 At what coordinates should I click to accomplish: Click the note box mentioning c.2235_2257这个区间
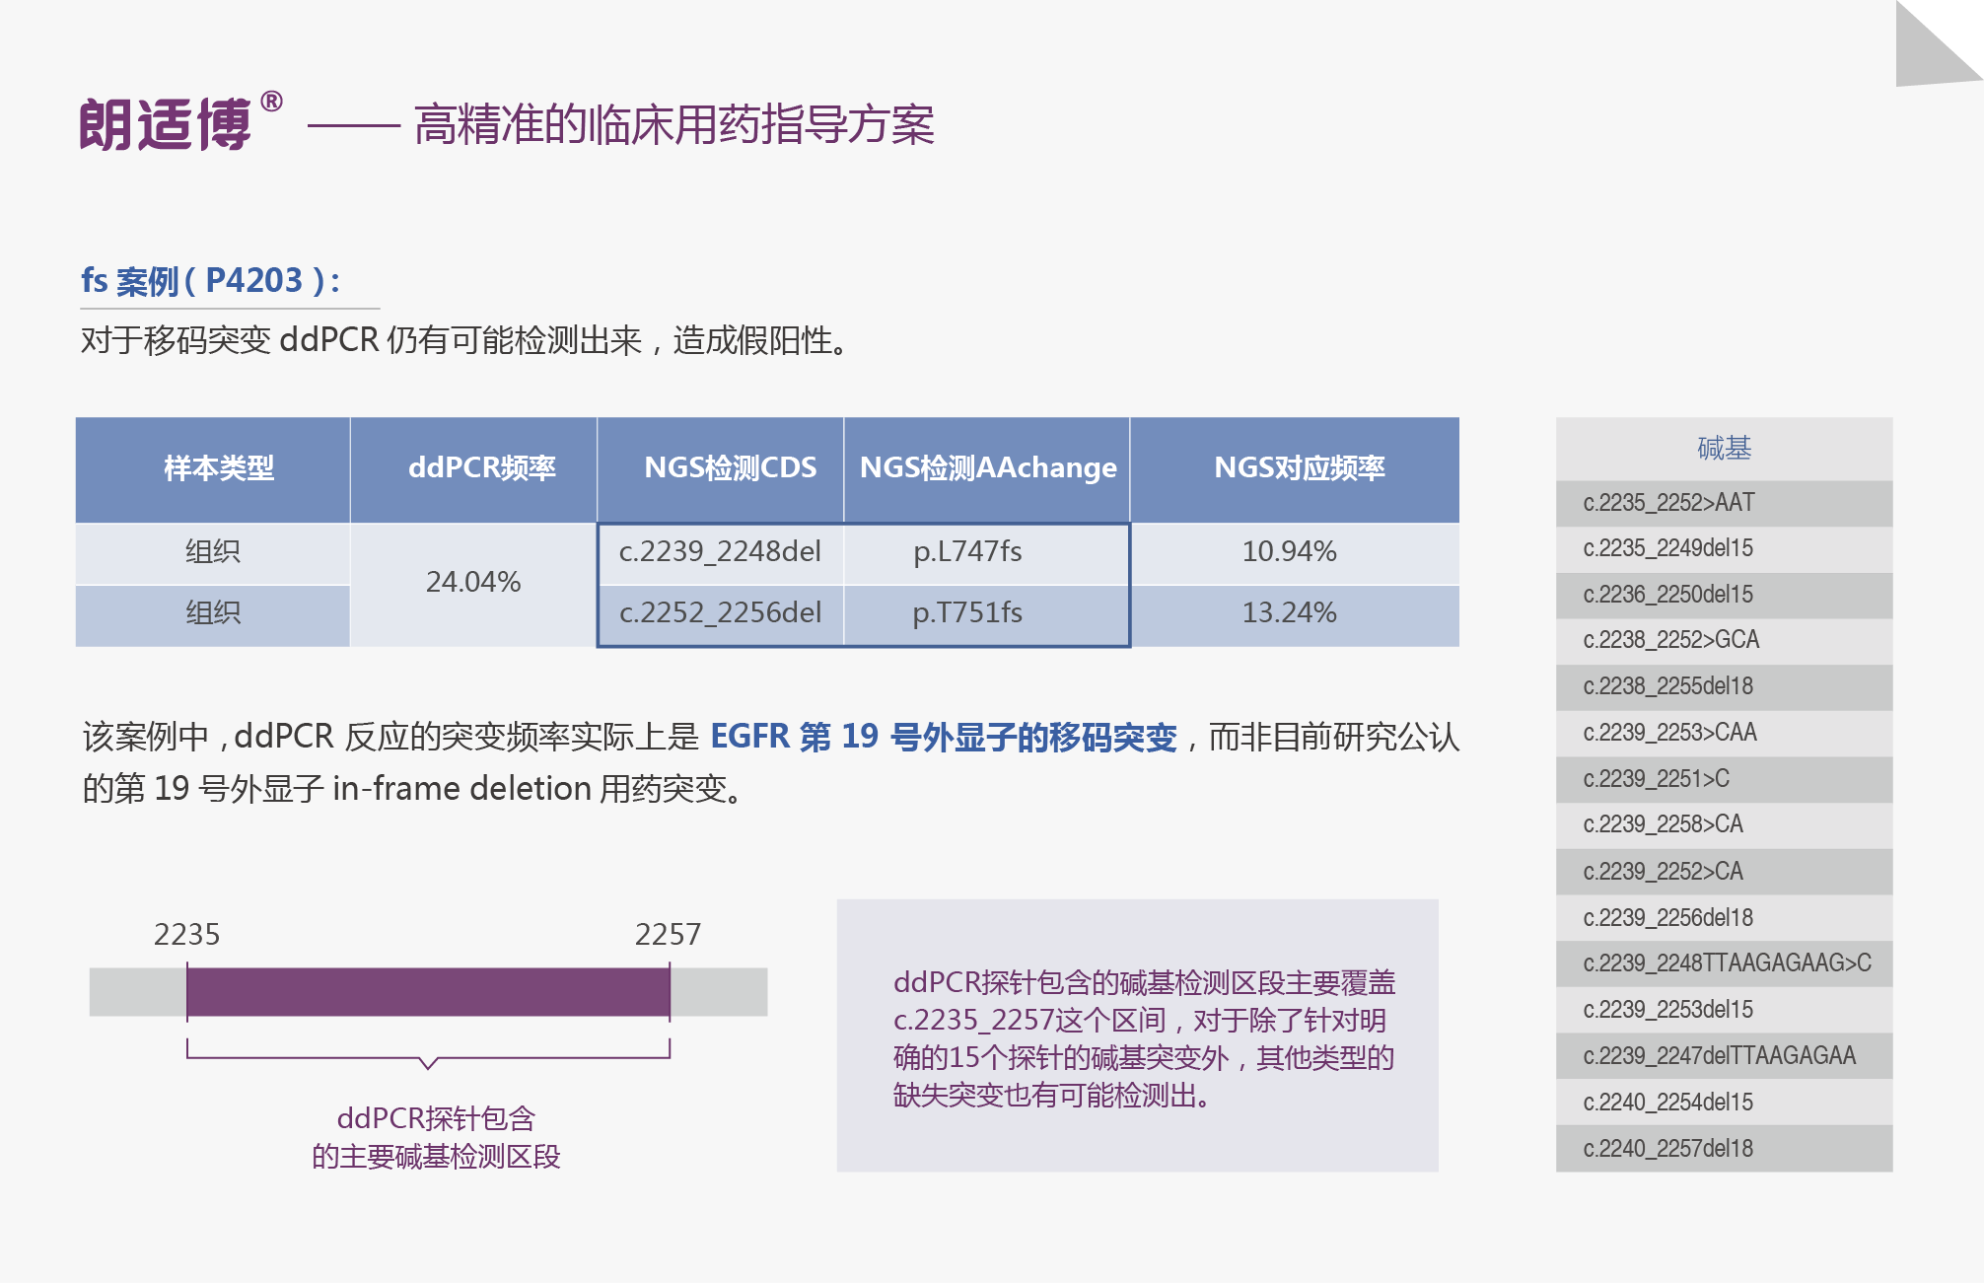1137,1035
